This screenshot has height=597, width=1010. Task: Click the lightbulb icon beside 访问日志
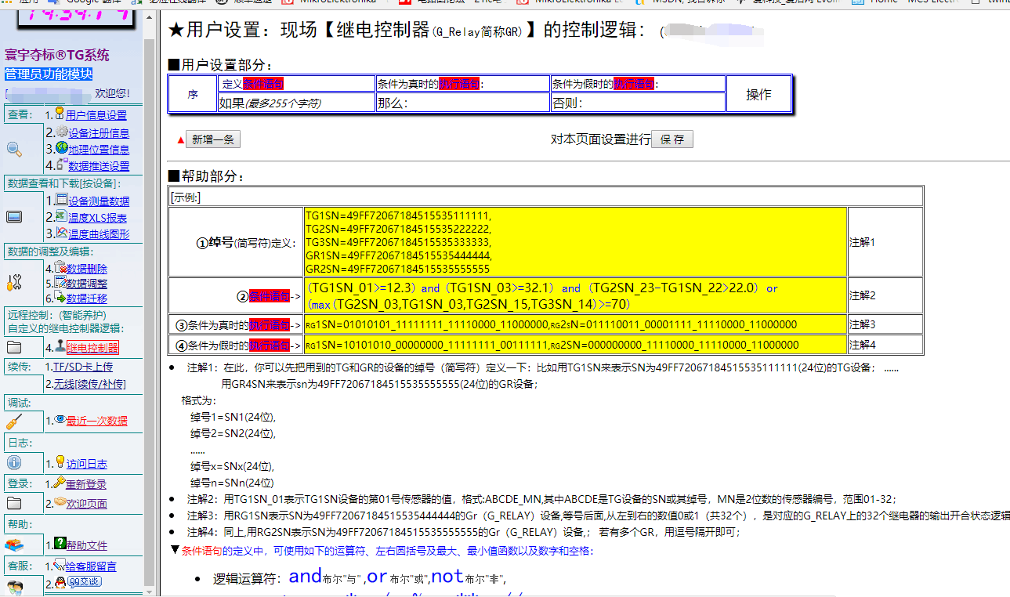coord(60,462)
